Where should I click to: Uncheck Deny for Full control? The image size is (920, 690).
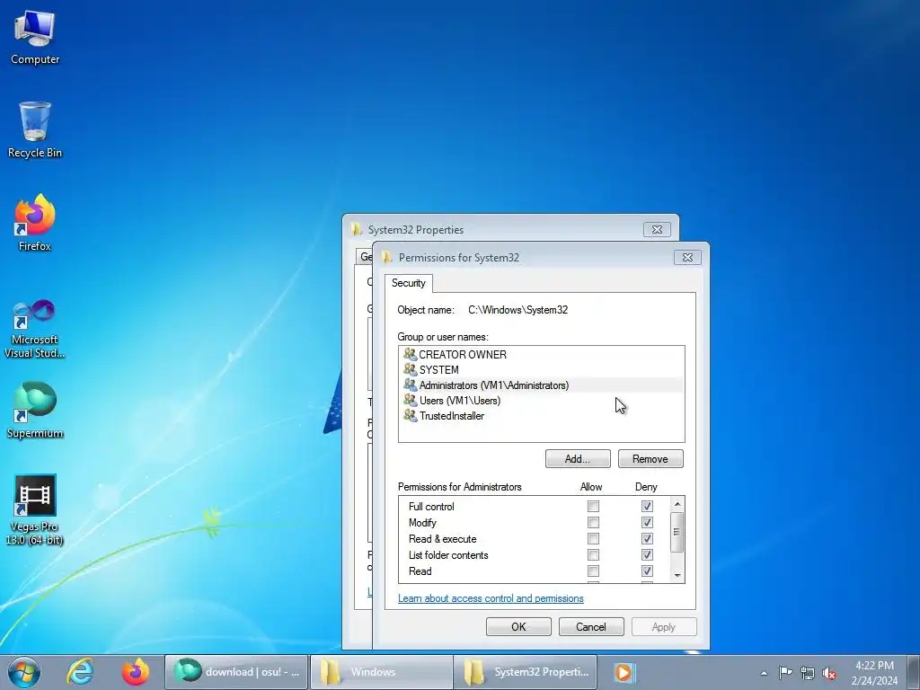(647, 507)
